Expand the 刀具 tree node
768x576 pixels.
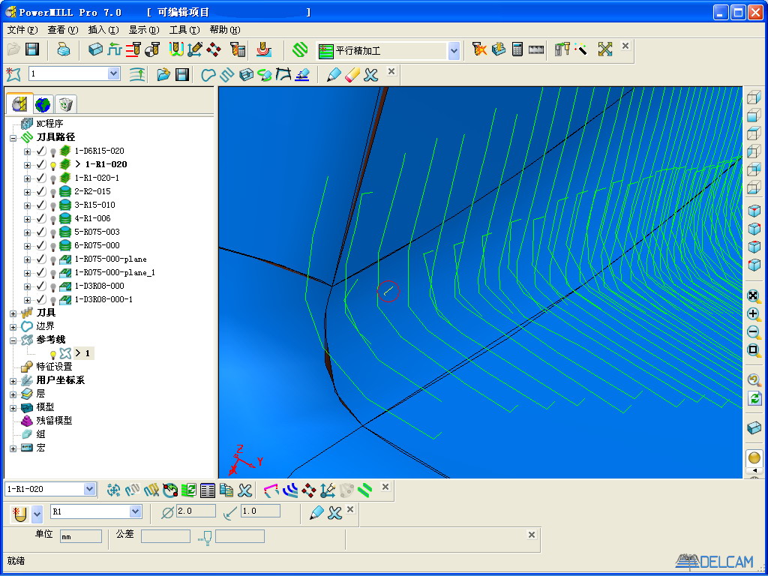(13, 313)
